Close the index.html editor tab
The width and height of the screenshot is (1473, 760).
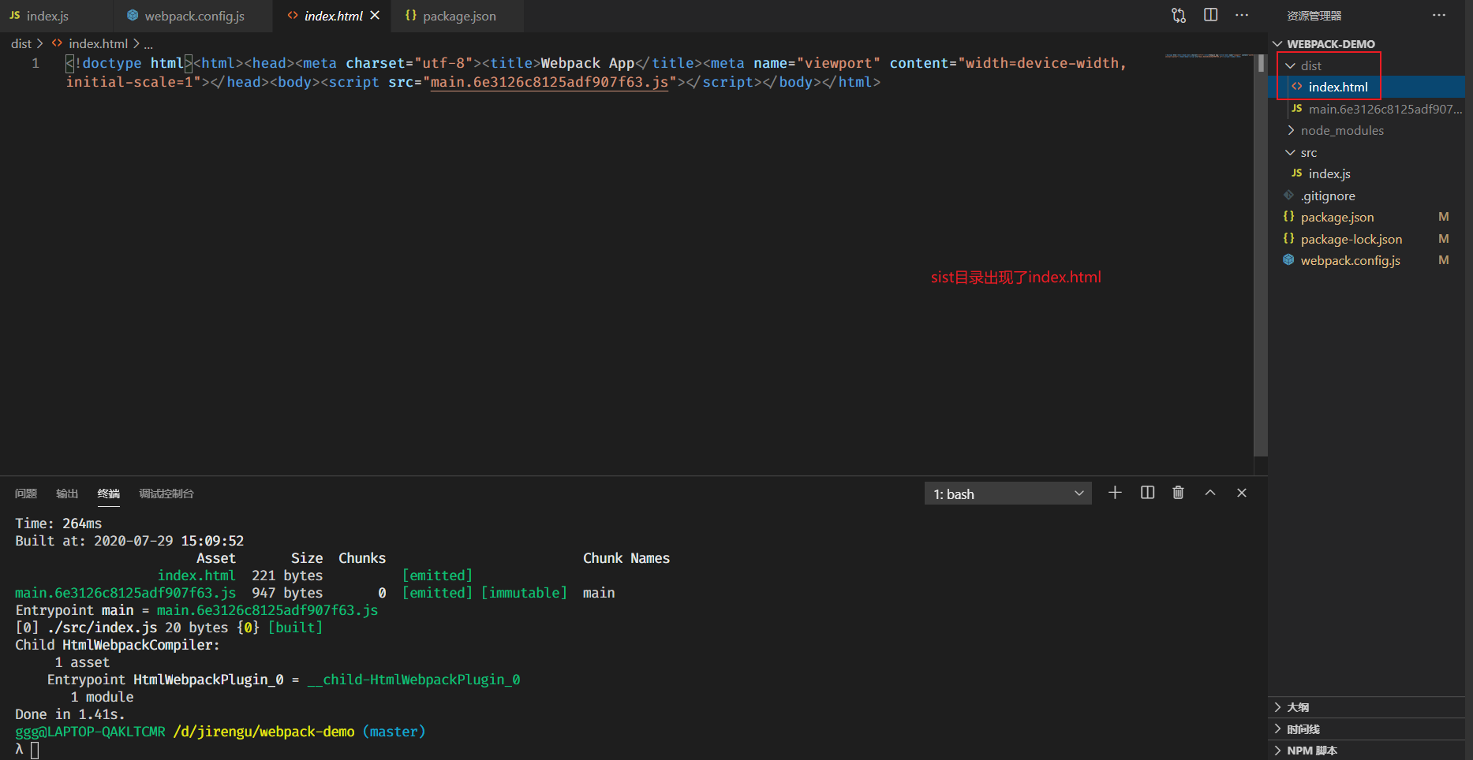[375, 15]
